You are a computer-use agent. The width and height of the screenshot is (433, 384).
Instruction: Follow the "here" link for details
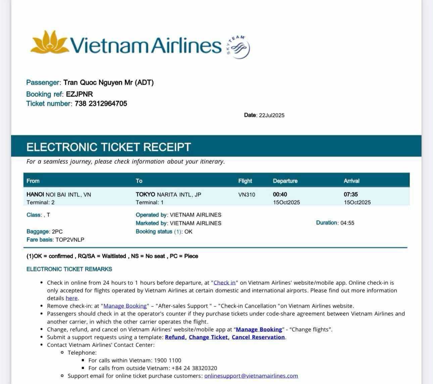tap(71, 298)
